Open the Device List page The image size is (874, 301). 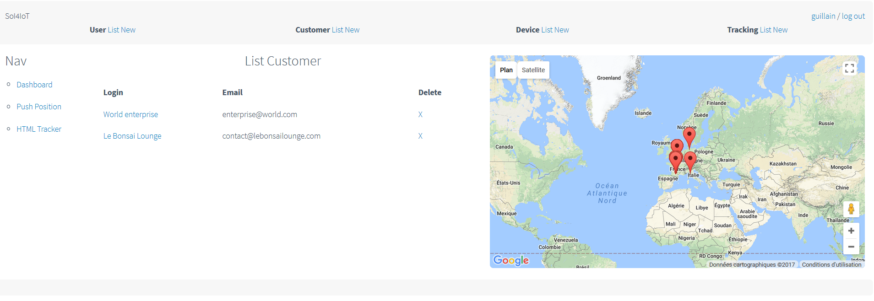[x=547, y=30]
